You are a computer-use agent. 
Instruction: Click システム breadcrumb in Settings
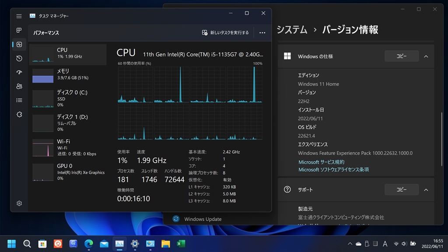pos(292,30)
